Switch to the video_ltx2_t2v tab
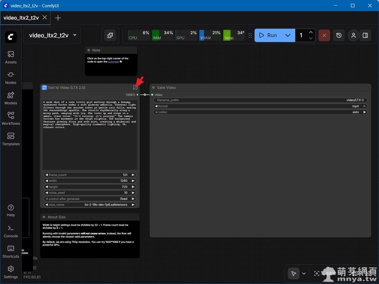This screenshot has height=284, width=379. click(x=21, y=18)
